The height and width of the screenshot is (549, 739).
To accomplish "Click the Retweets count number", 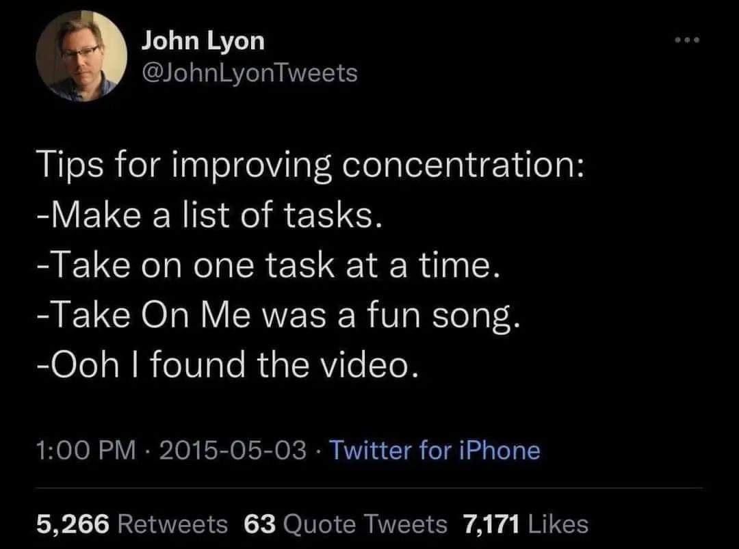I will (70, 523).
